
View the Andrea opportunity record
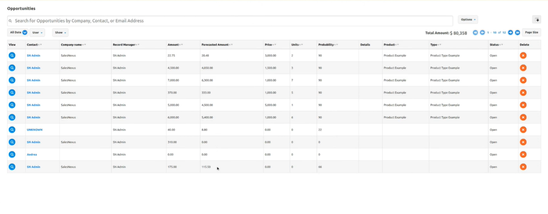(x=12, y=154)
